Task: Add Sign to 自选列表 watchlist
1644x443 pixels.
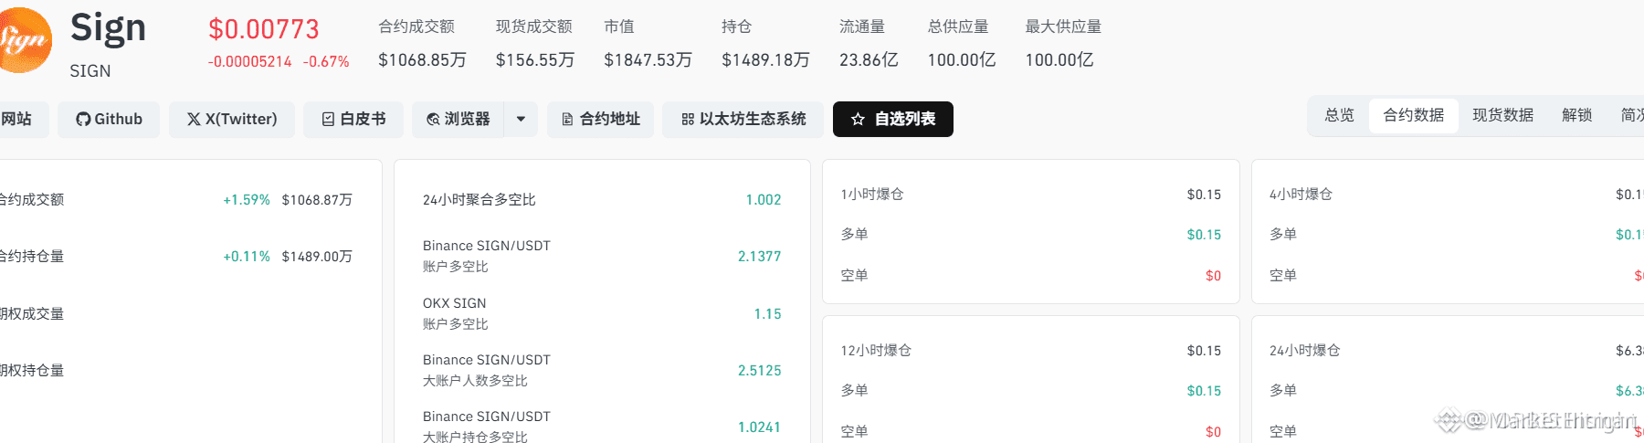Action: pyautogui.click(x=893, y=120)
